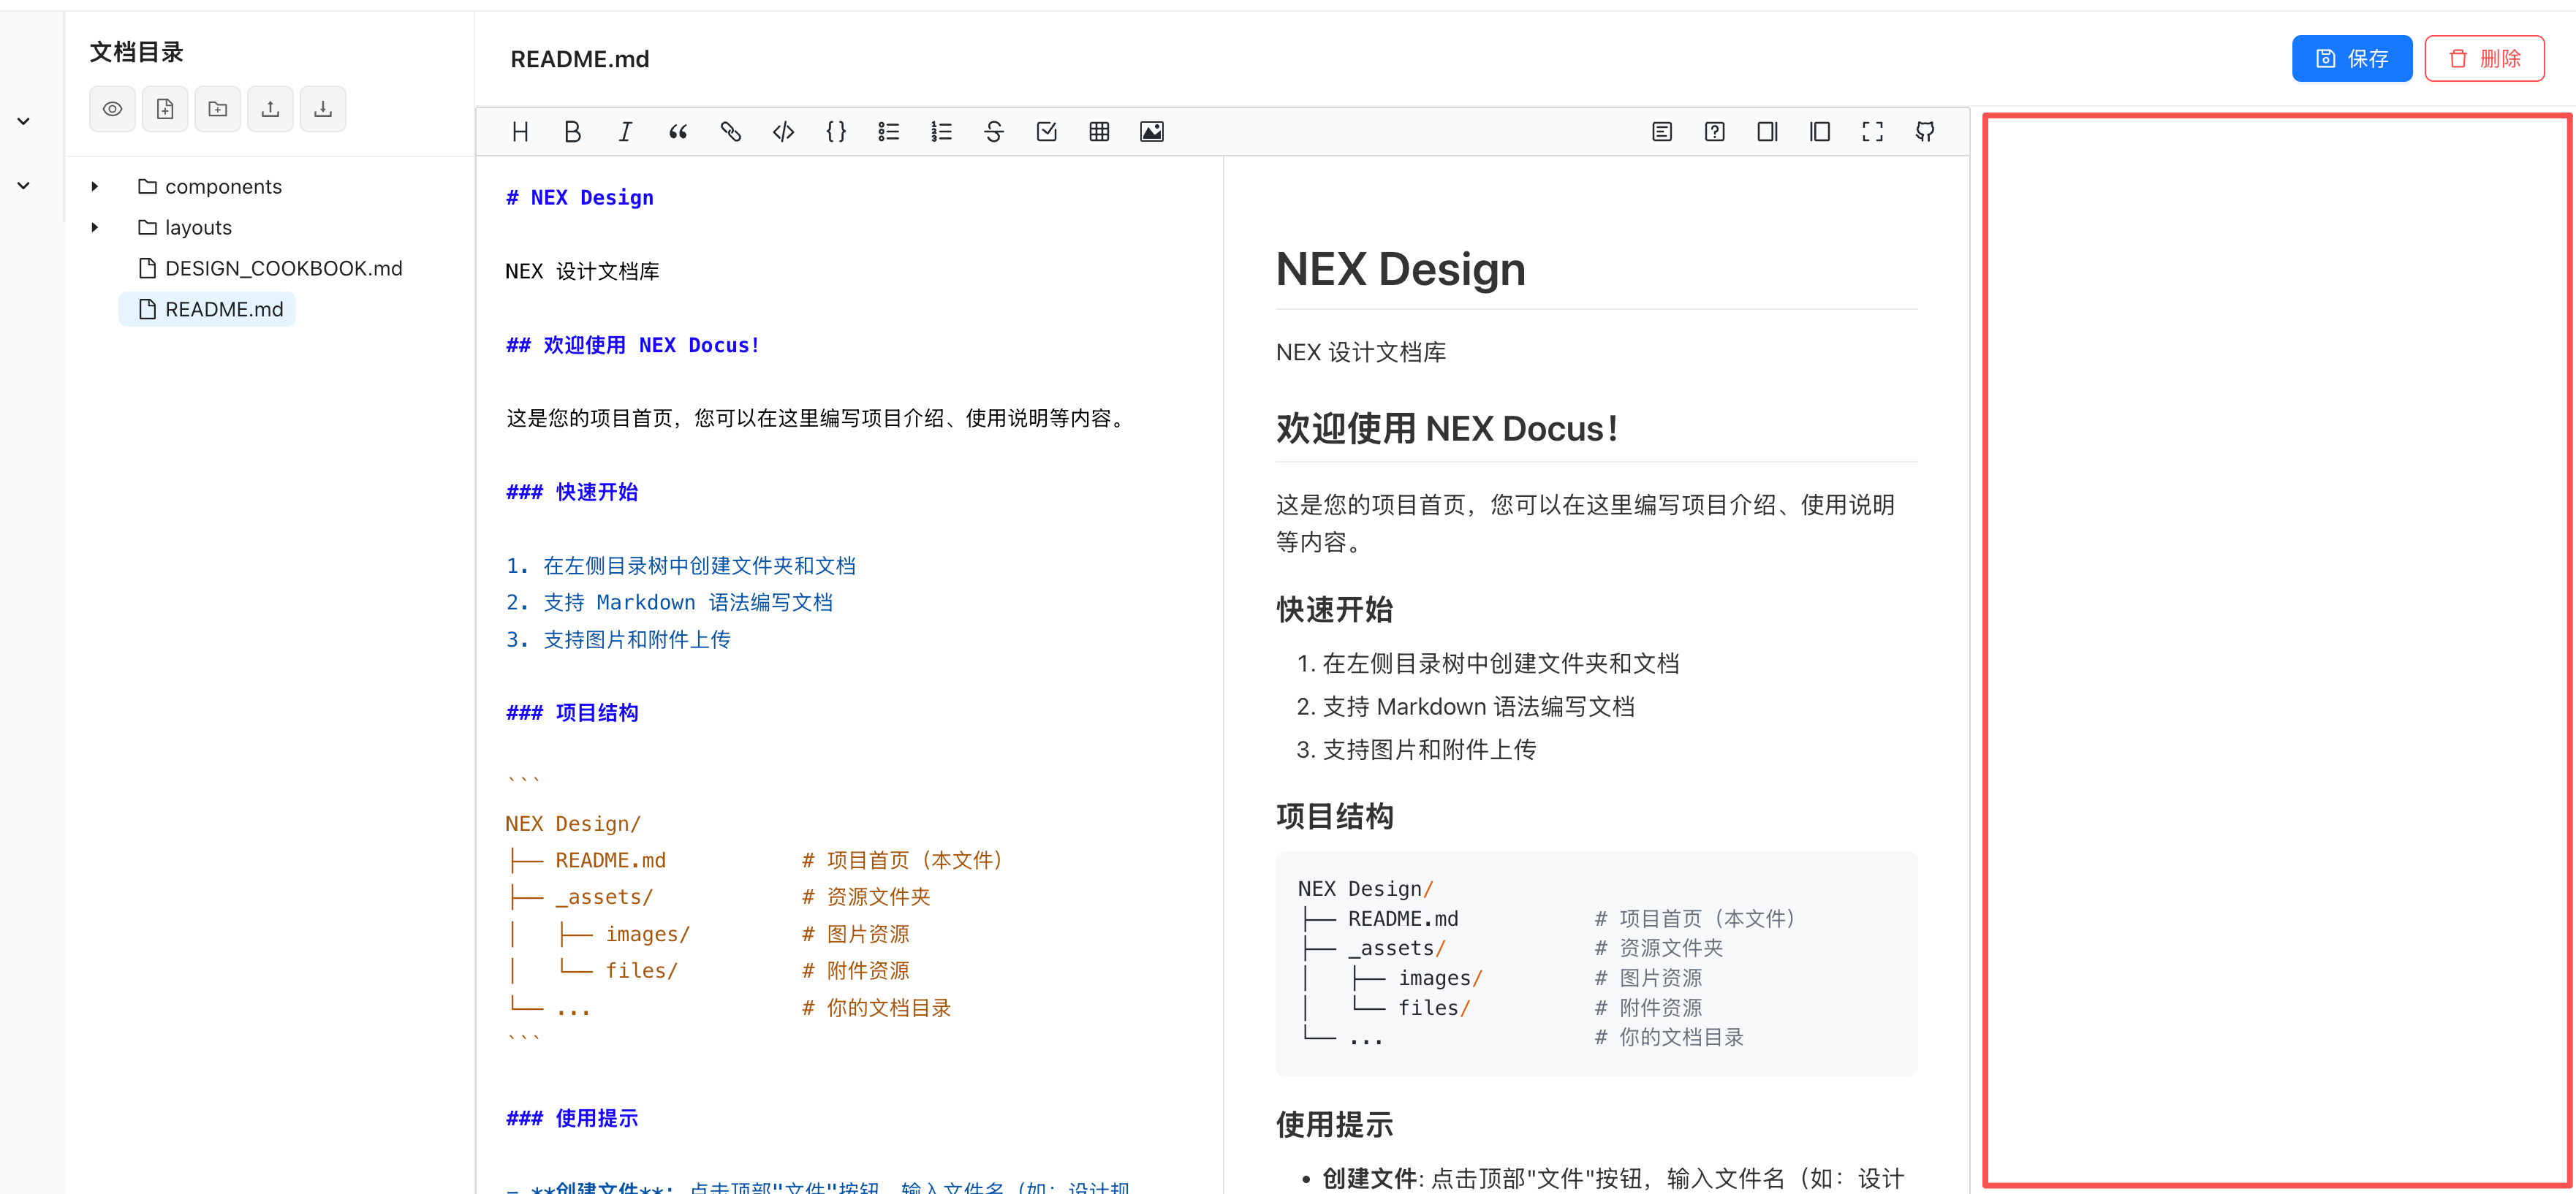Image resolution: width=2576 pixels, height=1194 pixels.
Task: Insert an image via the picture icon
Action: click(x=1151, y=132)
